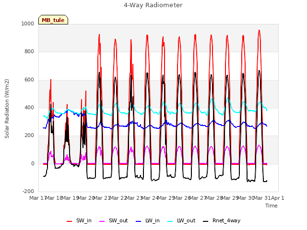The width and height of the screenshot is (307, 230).
Task: Click the Solar Radiation (W/m2) axis label
Action: point(7,109)
